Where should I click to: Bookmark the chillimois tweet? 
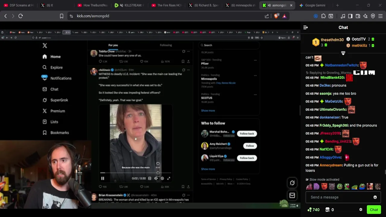click(183, 187)
